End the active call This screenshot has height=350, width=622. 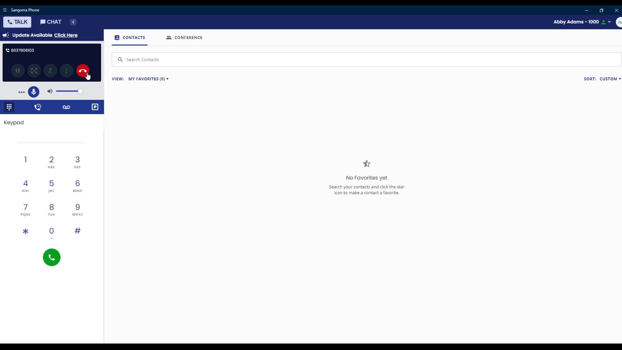tap(83, 71)
